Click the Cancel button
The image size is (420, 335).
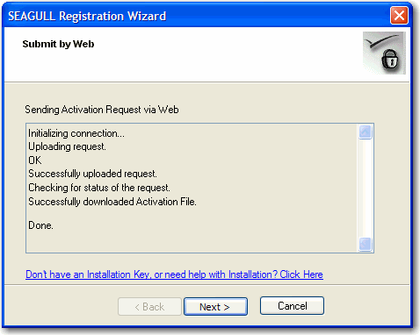pos(292,306)
